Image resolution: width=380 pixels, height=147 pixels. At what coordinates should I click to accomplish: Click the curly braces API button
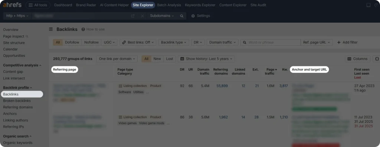(x=377, y=59)
